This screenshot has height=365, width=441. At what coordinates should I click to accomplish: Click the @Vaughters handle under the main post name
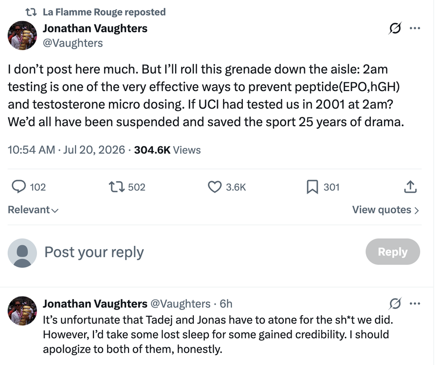coord(73,43)
